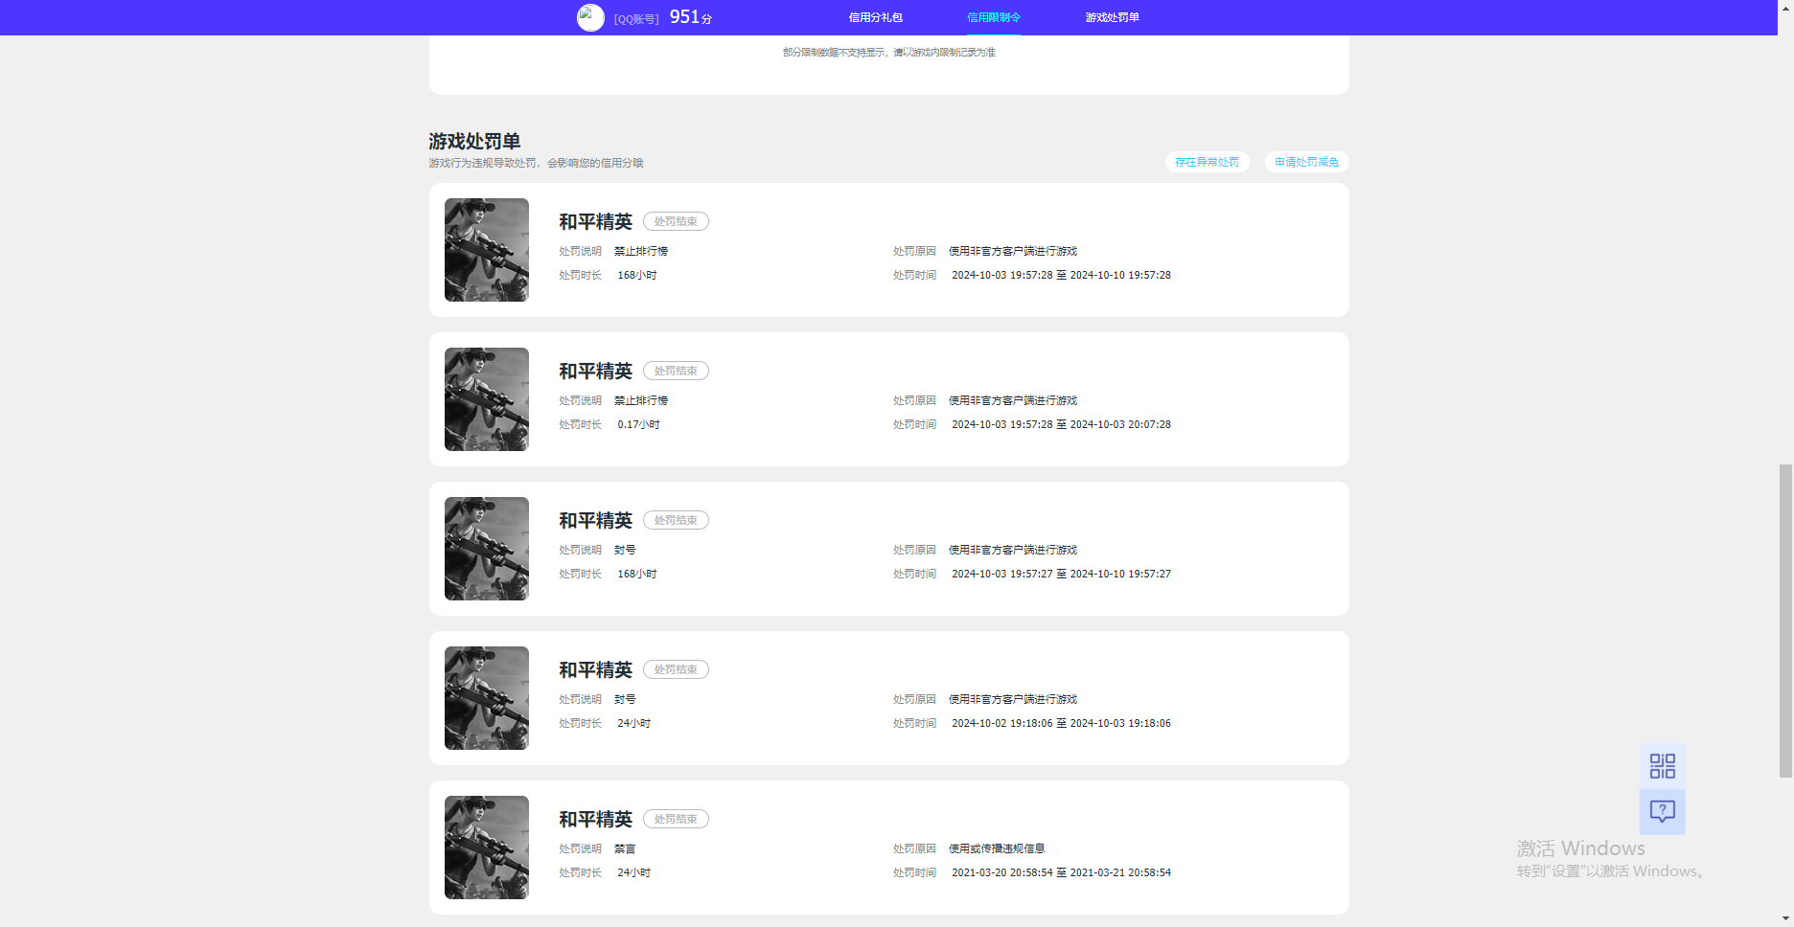1794x927 pixels.
Task: Open game thumbnail of the 24小时 封号 card
Action: click(x=487, y=698)
